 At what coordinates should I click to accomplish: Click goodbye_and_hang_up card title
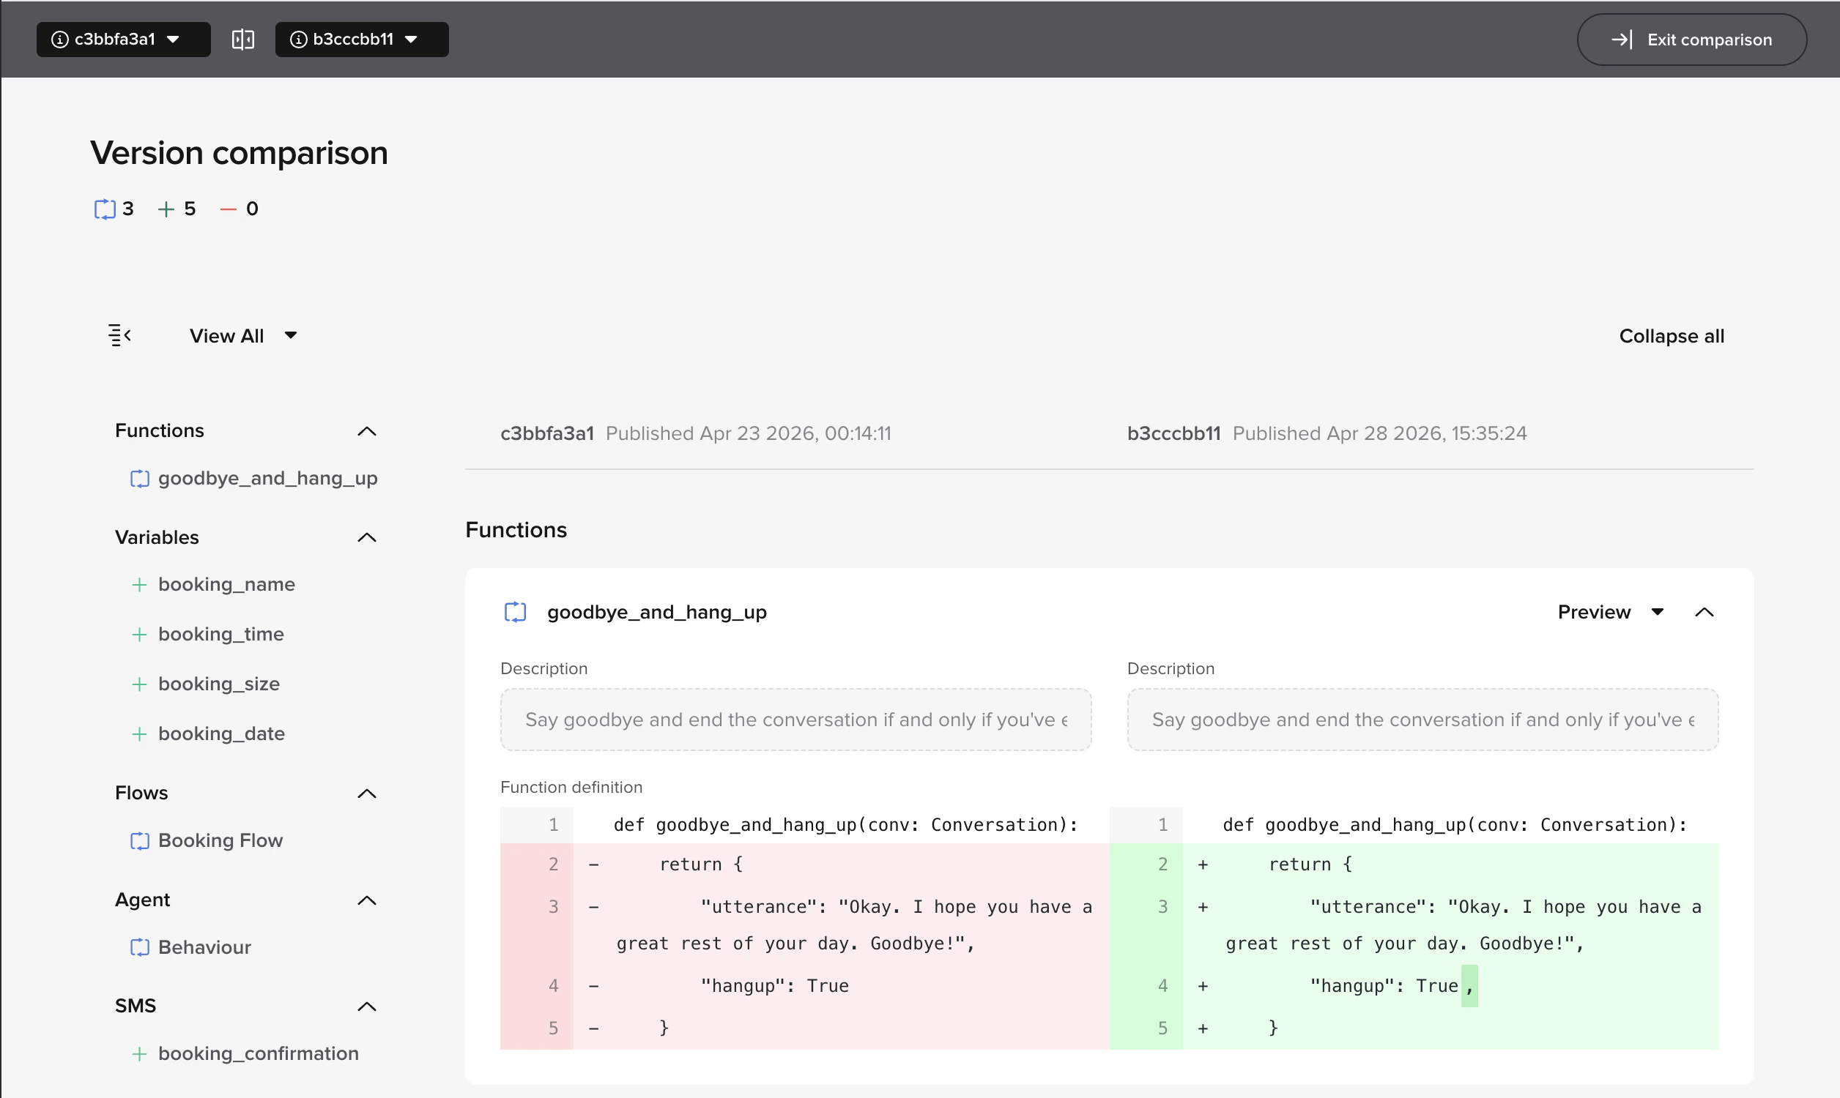tap(656, 612)
